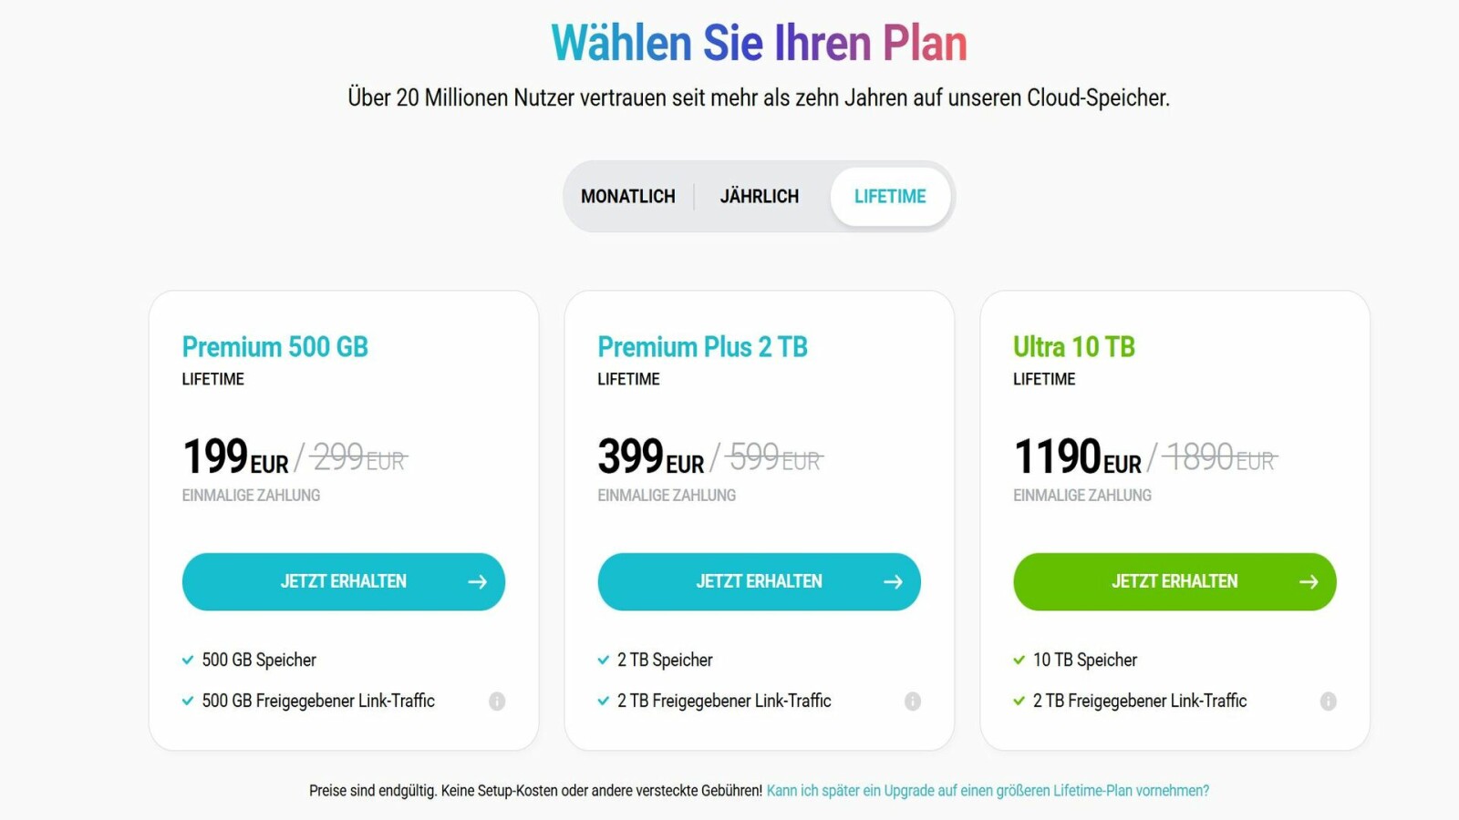1459x820 pixels.
Task: Click arrow icon on Premium 500 GB button
Action: pyautogui.click(x=478, y=581)
